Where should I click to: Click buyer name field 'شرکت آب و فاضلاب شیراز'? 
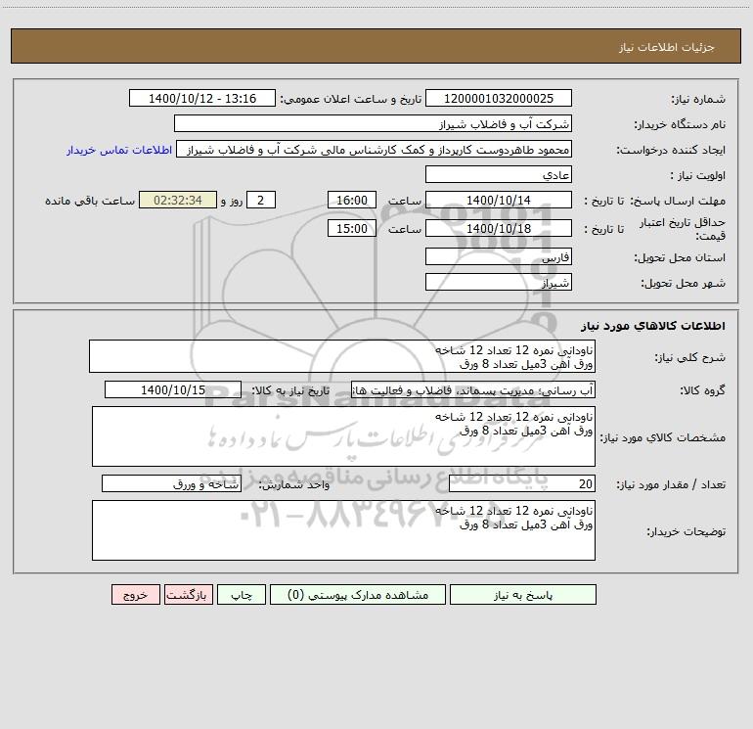point(373,123)
